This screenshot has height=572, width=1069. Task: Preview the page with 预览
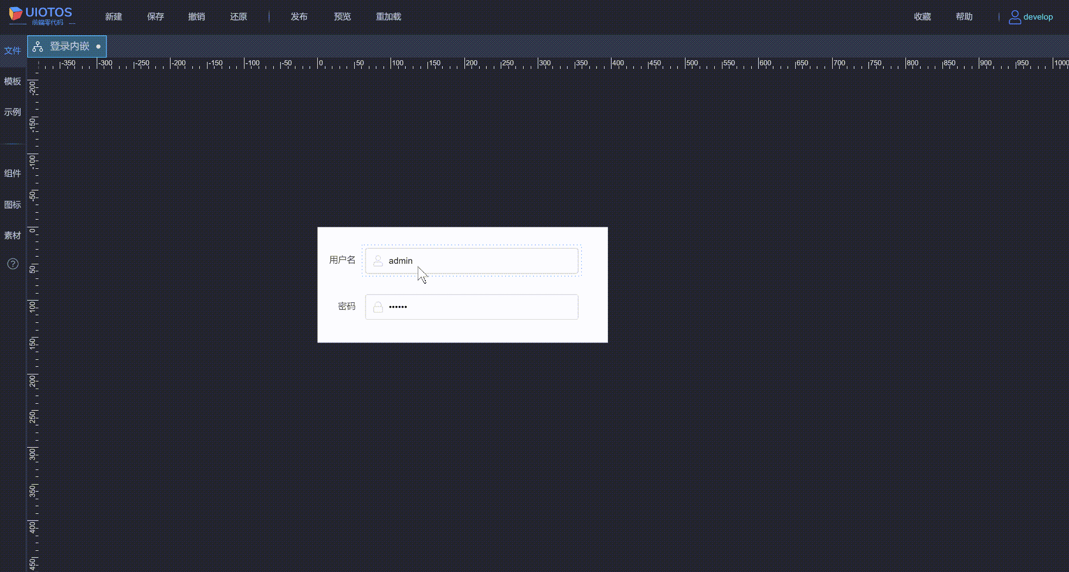pos(342,16)
